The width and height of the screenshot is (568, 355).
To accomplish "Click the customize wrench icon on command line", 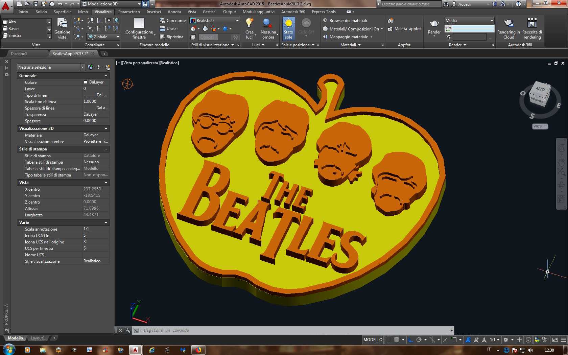I will tap(127, 330).
